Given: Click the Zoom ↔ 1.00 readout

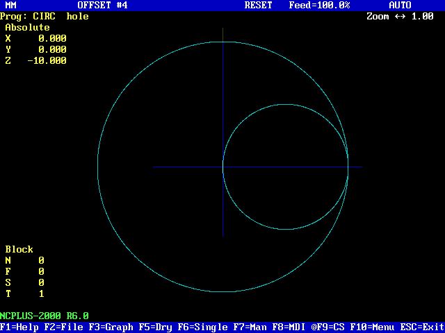Looking at the screenshot, I should tap(400, 17).
